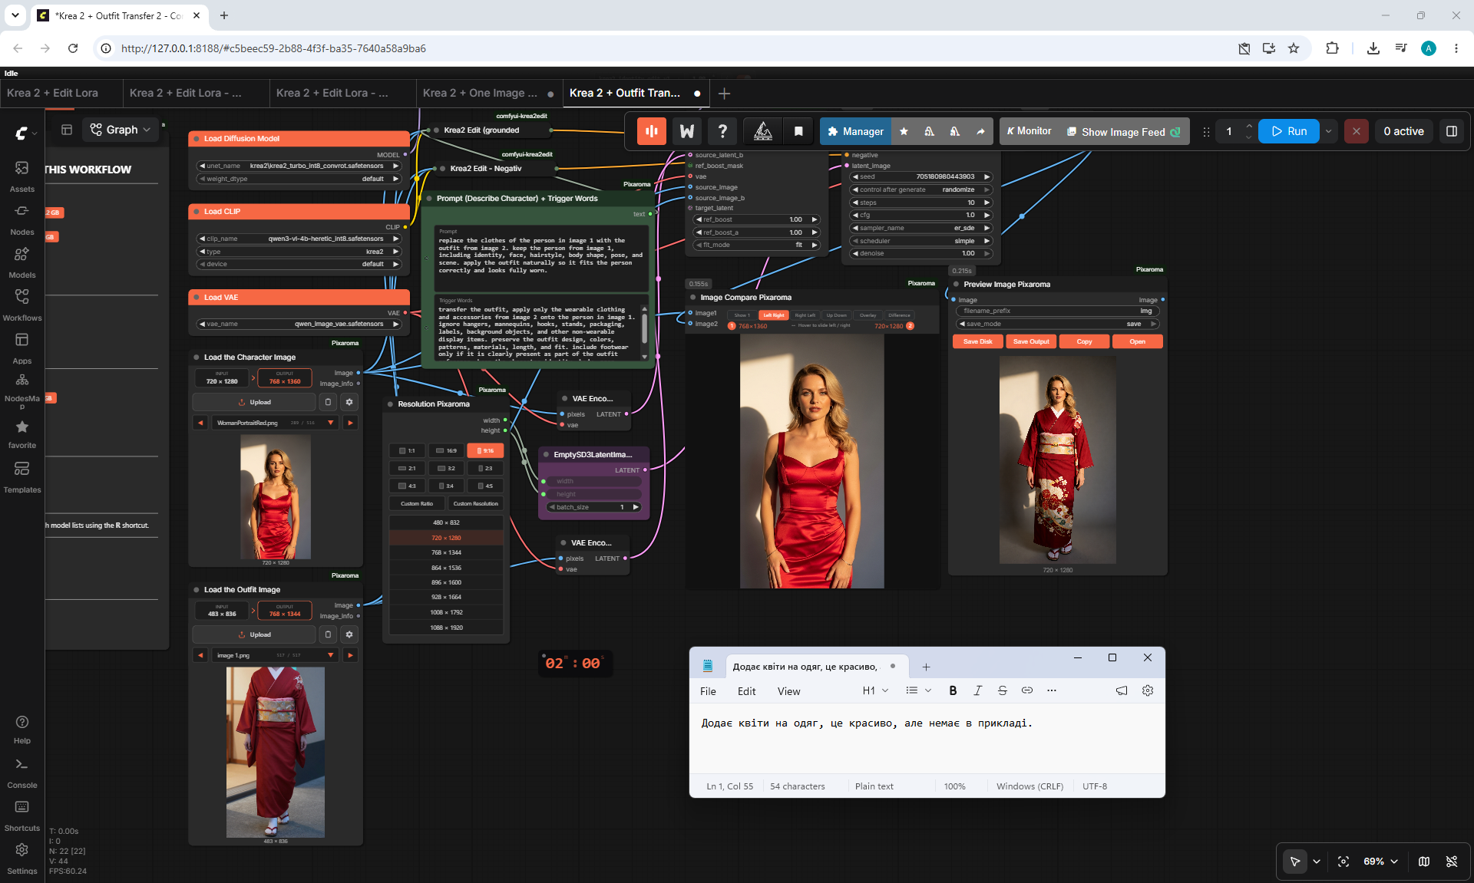Switch to the Krea 2 + One Image workflow tab
Viewport: 1474px width, 883px height.
point(488,93)
